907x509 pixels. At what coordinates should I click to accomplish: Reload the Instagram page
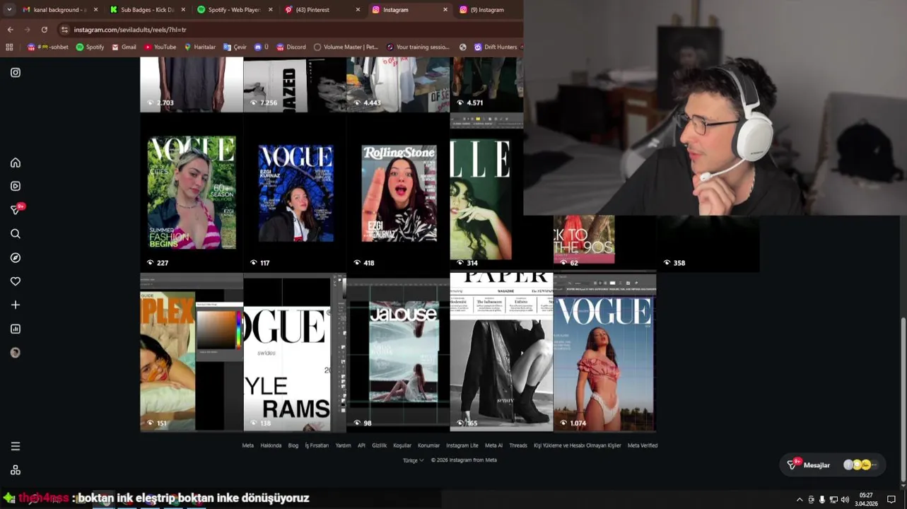click(x=44, y=30)
